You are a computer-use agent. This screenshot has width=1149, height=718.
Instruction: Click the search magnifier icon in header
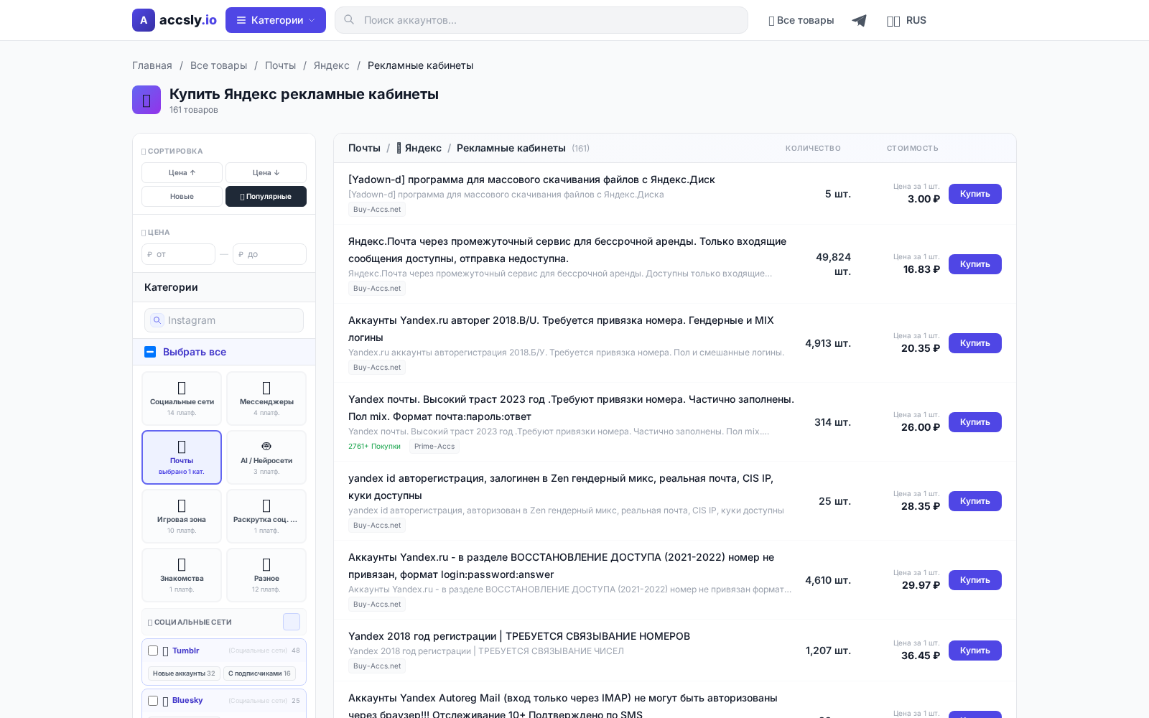click(x=349, y=20)
